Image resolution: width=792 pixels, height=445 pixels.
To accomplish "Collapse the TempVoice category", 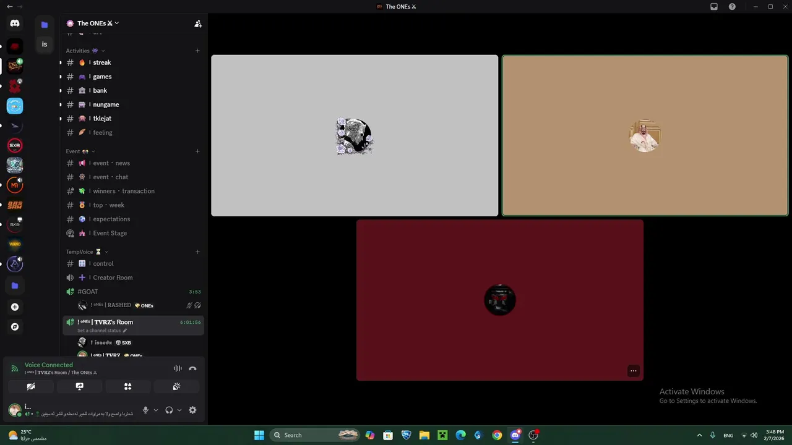I will pyautogui.click(x=87, y=252).
